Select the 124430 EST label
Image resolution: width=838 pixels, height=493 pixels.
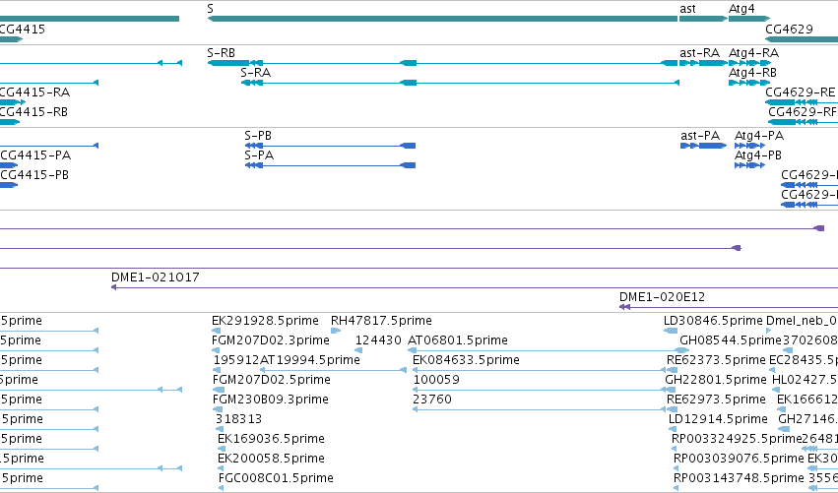click(x=378, y=340)
